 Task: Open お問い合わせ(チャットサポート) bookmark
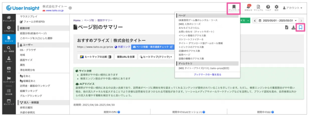click(196, 32)
